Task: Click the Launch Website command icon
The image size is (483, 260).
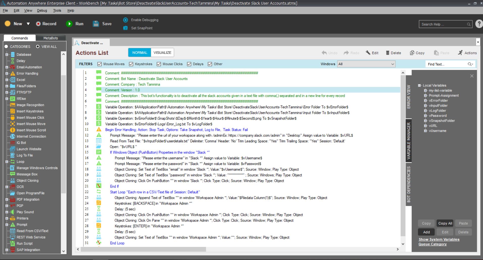Action: click(x=12, y=149)
